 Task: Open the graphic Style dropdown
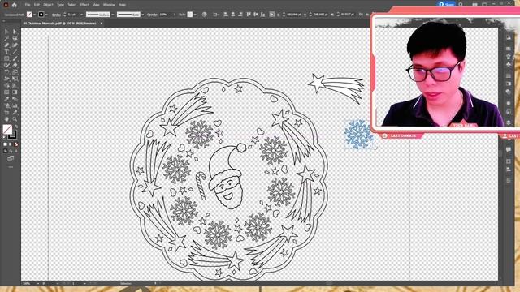tap(195, 15)
